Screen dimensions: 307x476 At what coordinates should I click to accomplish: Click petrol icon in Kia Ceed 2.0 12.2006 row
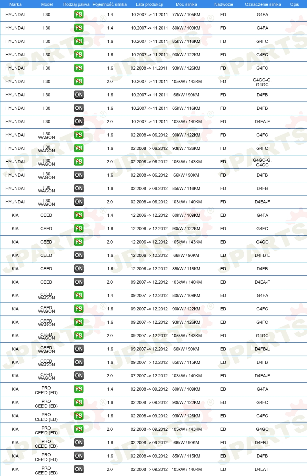(79, 242)
